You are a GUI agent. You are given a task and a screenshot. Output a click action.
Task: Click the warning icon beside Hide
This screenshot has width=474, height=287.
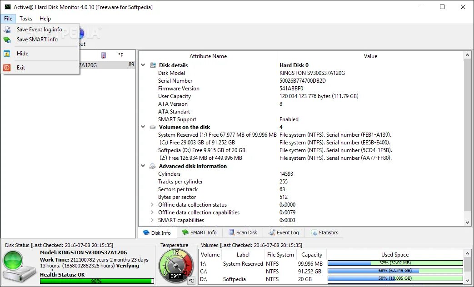pos(7,54)
